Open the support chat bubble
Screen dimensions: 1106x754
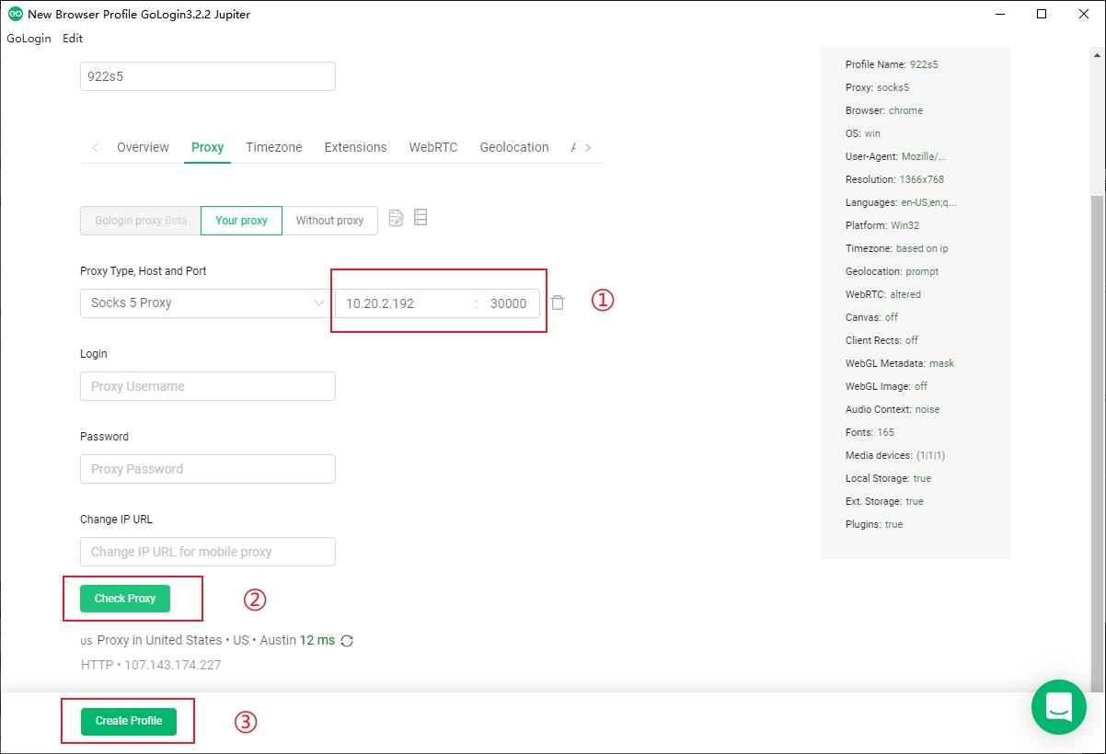1059,706
